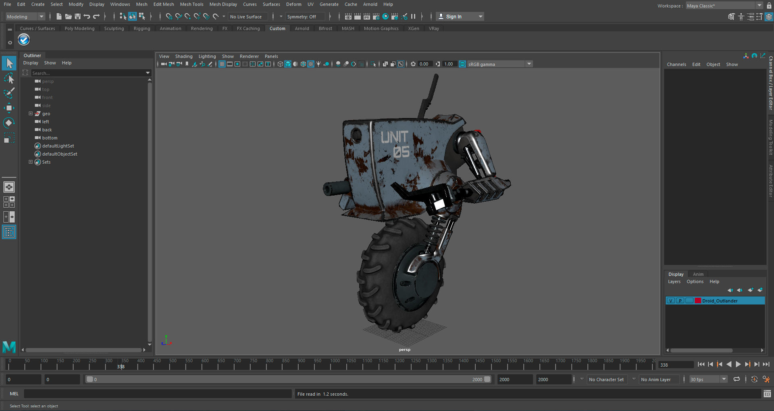Click the Open Scene folder icon
This screenshot has width=774, height=411.
(68, 17)
